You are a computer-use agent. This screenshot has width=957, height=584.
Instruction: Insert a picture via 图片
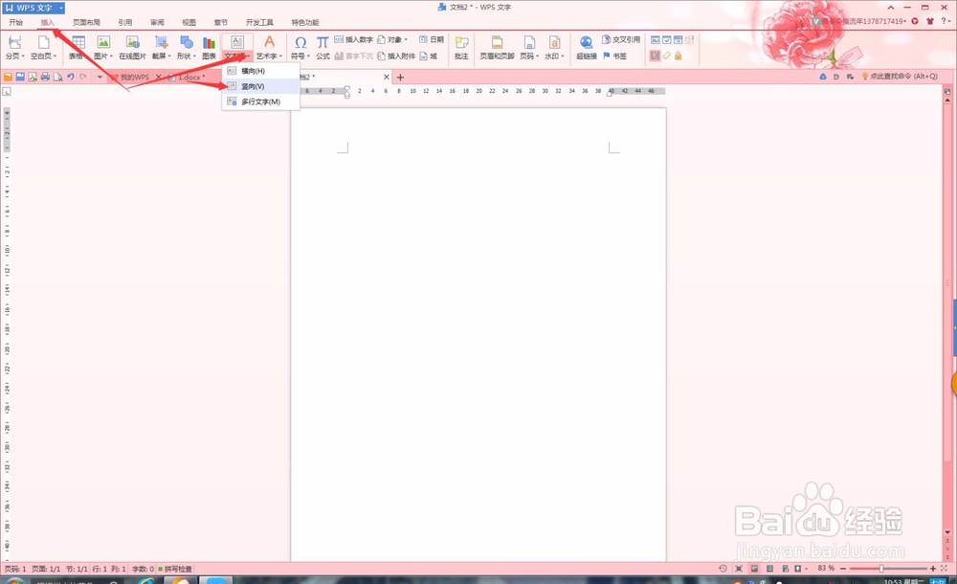[x=103, y=47]
